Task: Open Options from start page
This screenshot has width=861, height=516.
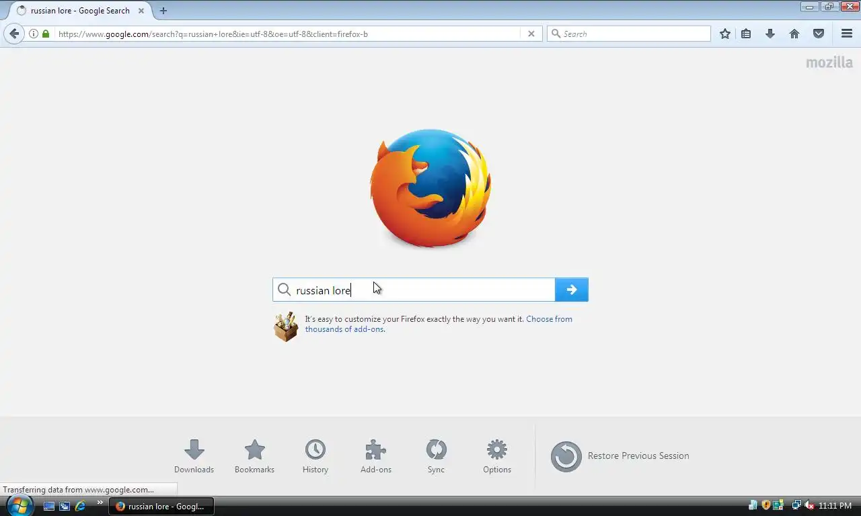Action: 497,456
